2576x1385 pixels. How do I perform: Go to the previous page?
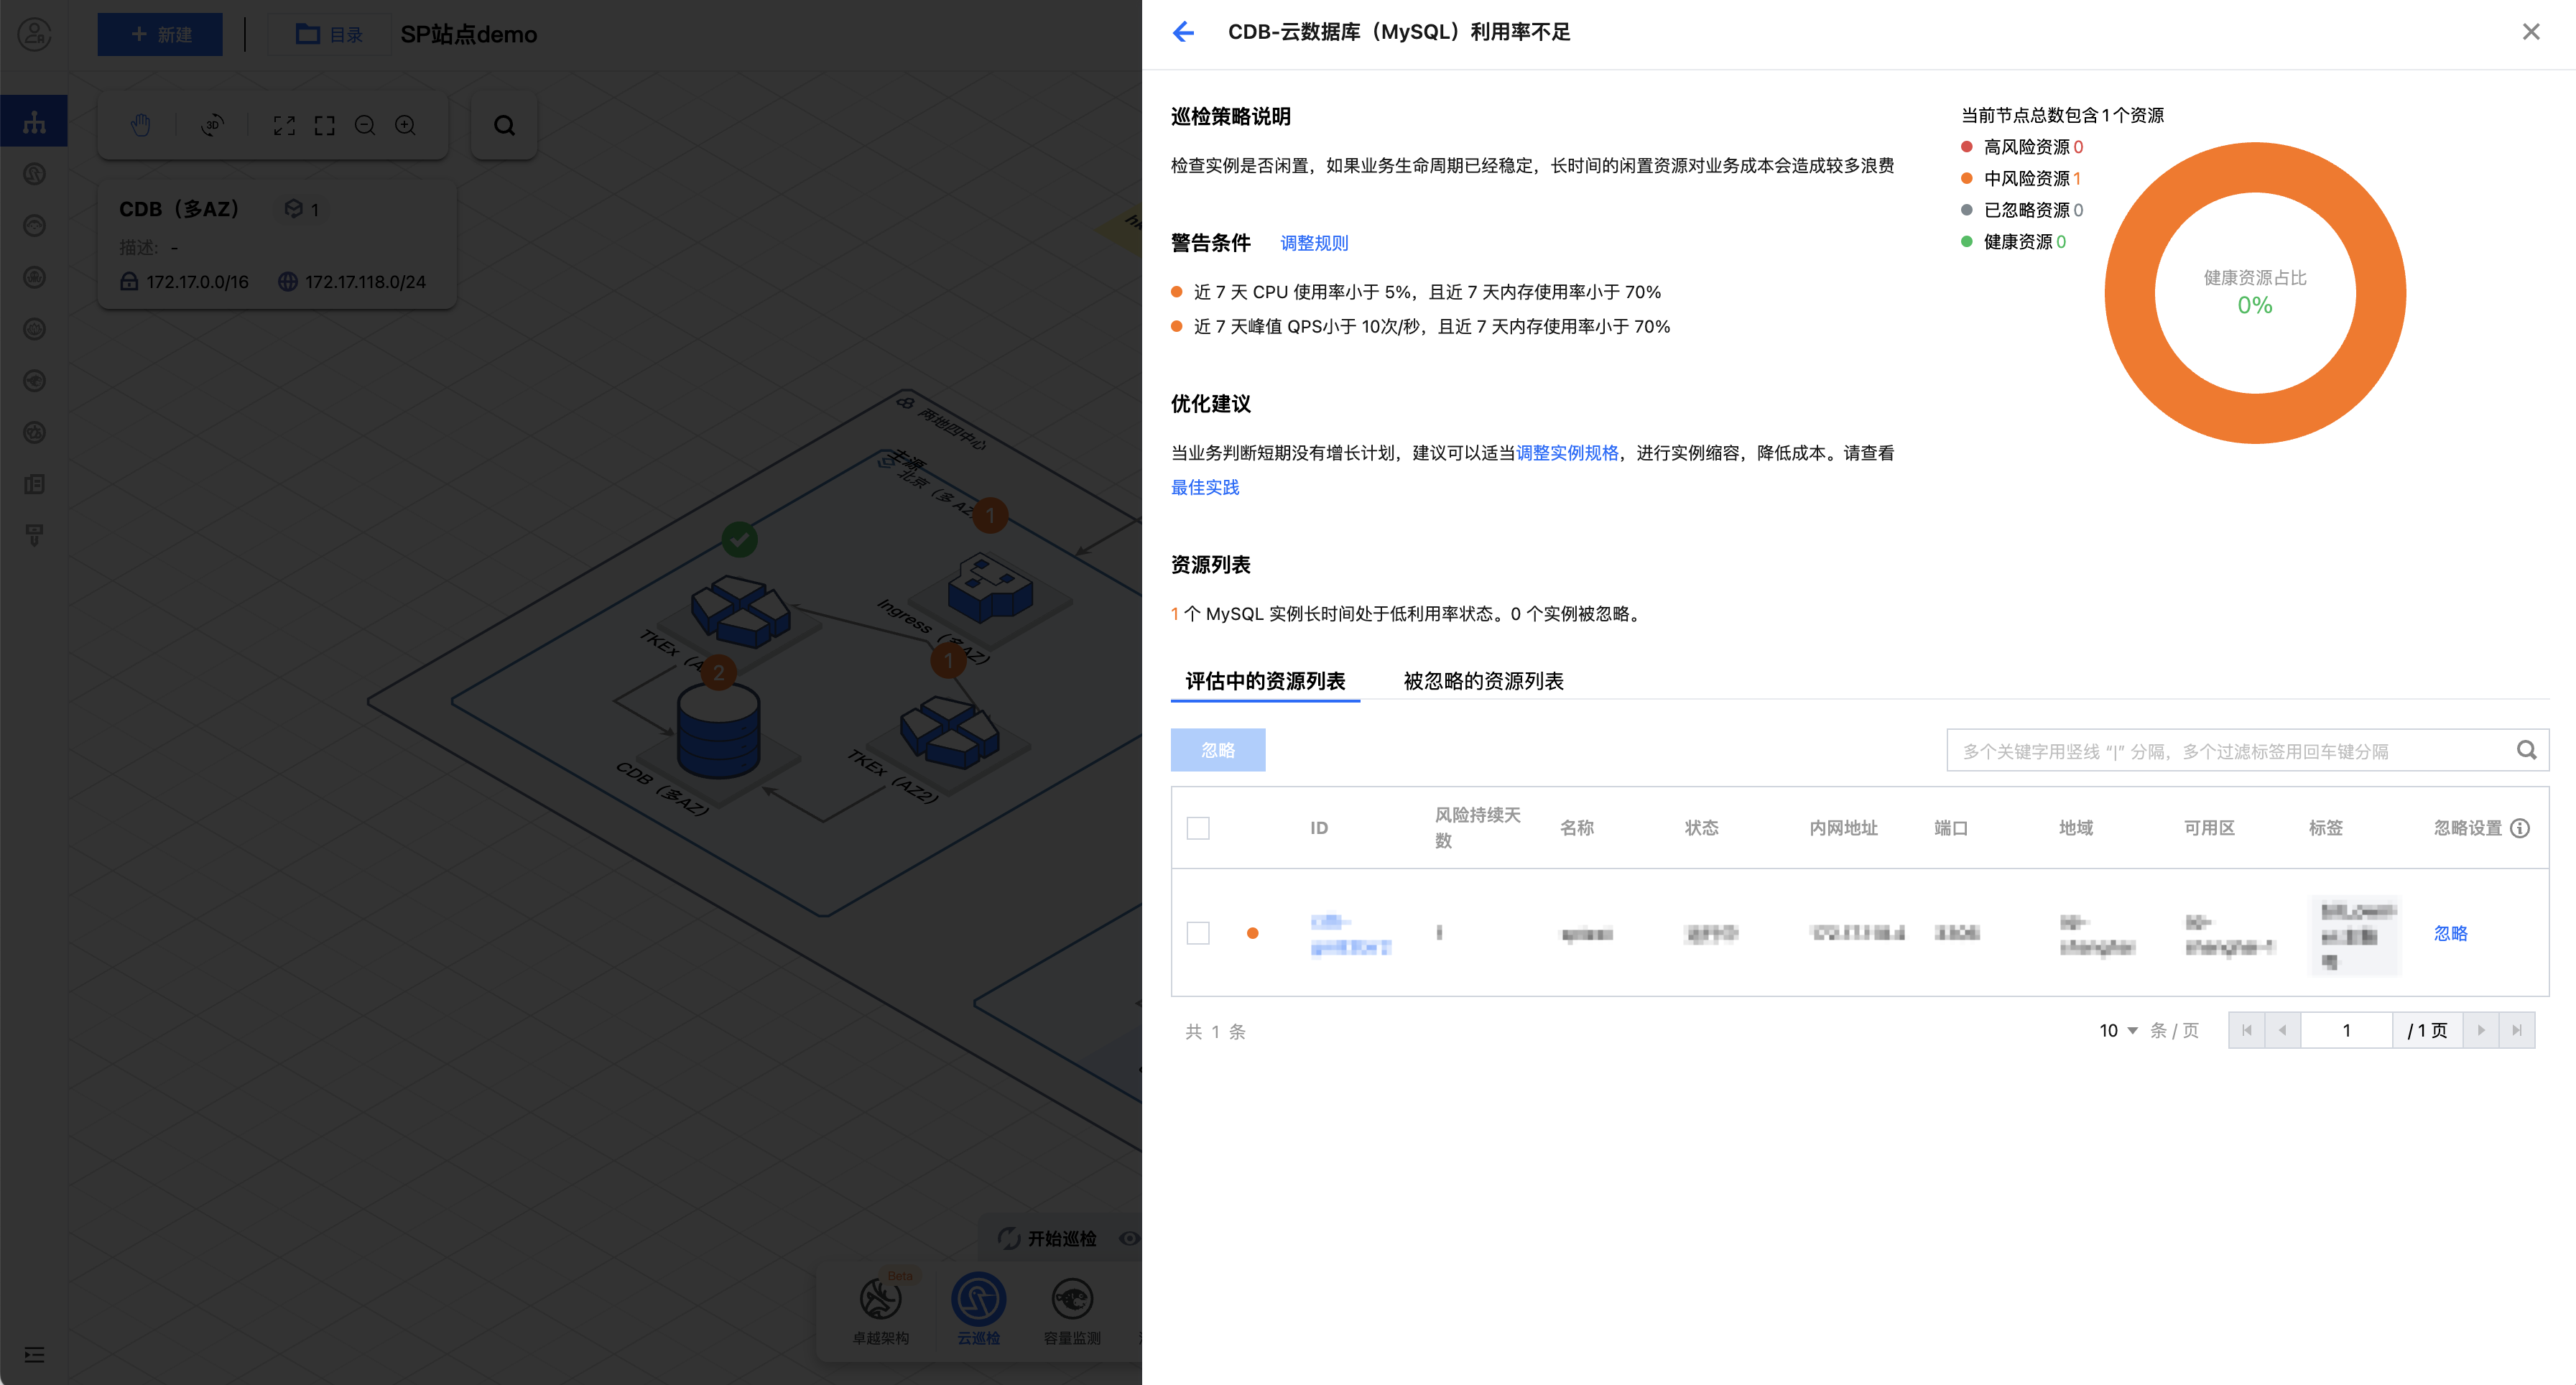click(2282, 1030)
